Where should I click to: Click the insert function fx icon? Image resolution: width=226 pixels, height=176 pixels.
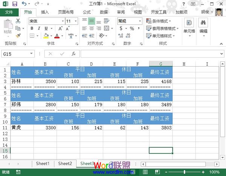click(73, 54)
